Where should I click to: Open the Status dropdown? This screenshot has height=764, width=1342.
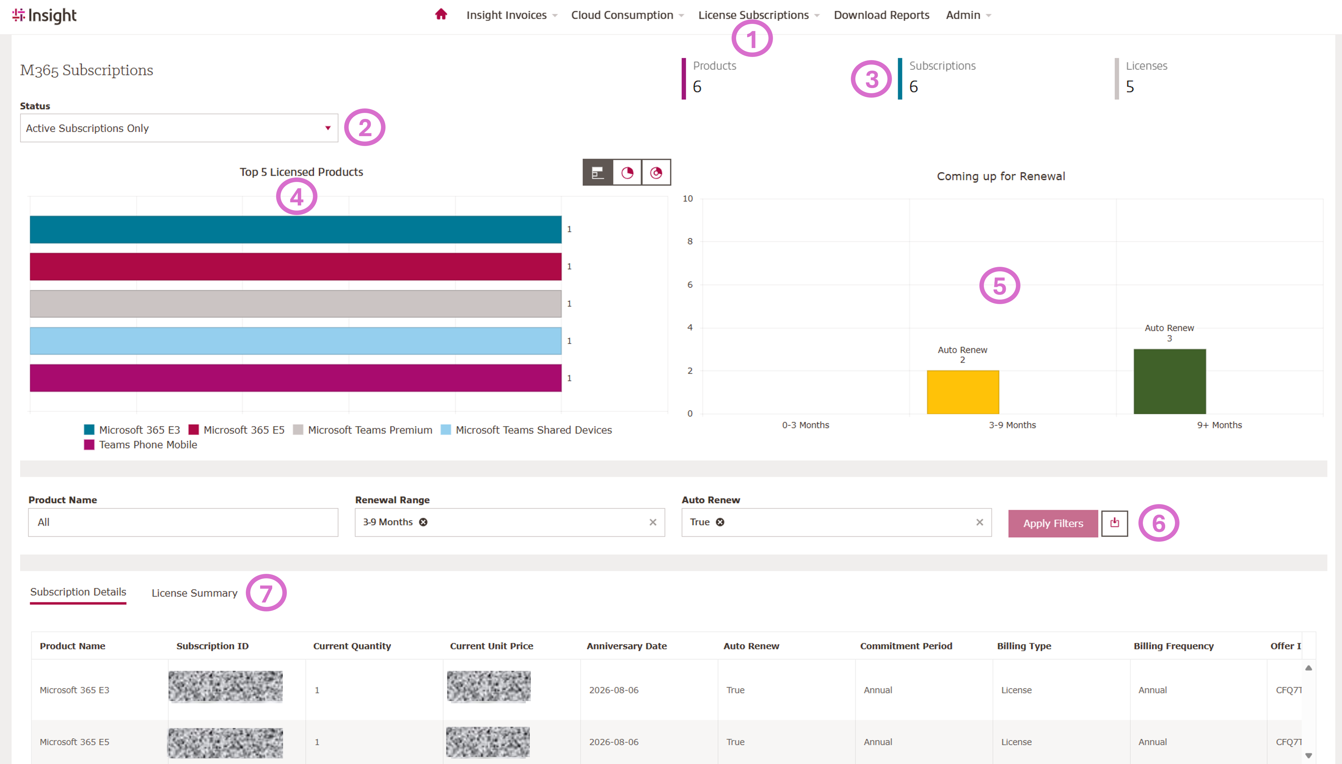click(179, 128)
